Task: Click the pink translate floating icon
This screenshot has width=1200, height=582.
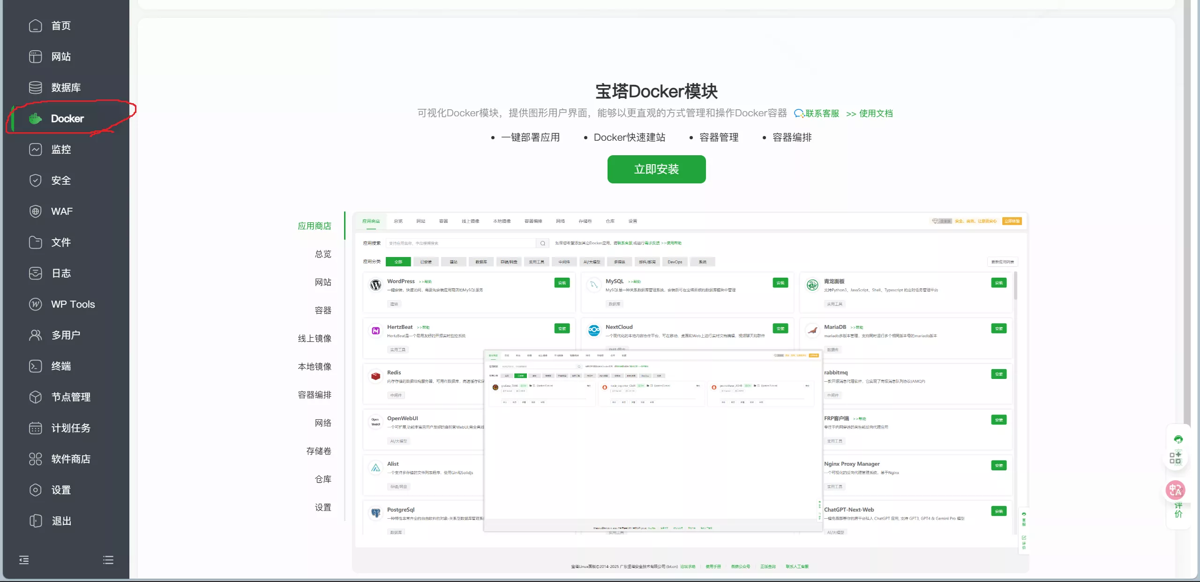Action: 1175,490
